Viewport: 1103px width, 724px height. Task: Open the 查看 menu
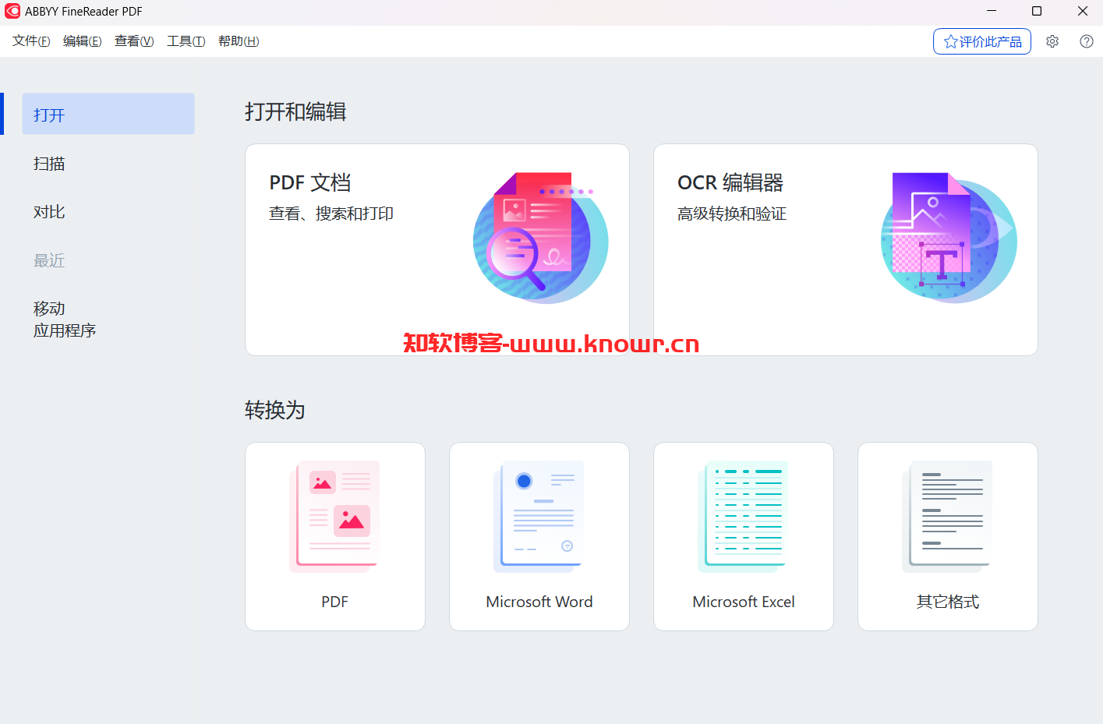coord(134,41)
